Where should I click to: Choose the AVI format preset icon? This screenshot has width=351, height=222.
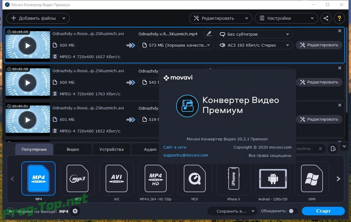(116, 178)
